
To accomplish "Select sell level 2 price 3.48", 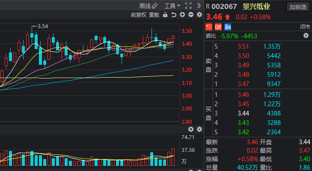I will click(x=244, y=75).
